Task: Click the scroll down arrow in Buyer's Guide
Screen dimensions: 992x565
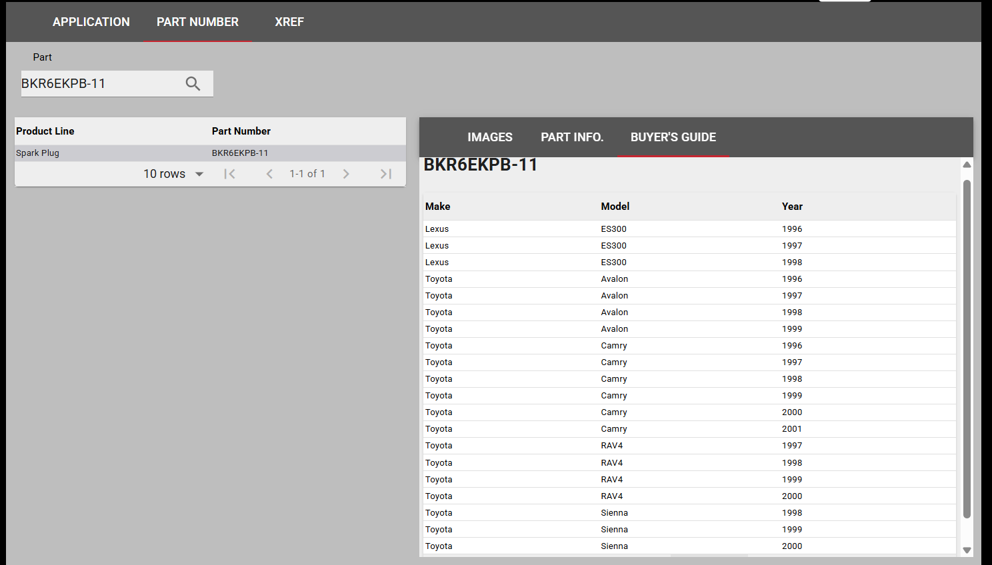Action: 967,550
